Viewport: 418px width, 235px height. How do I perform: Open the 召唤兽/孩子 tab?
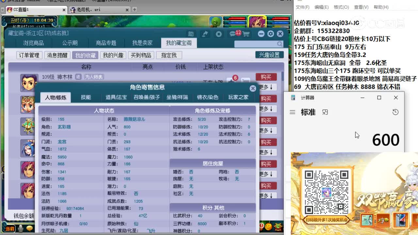(x=147, y=97)
